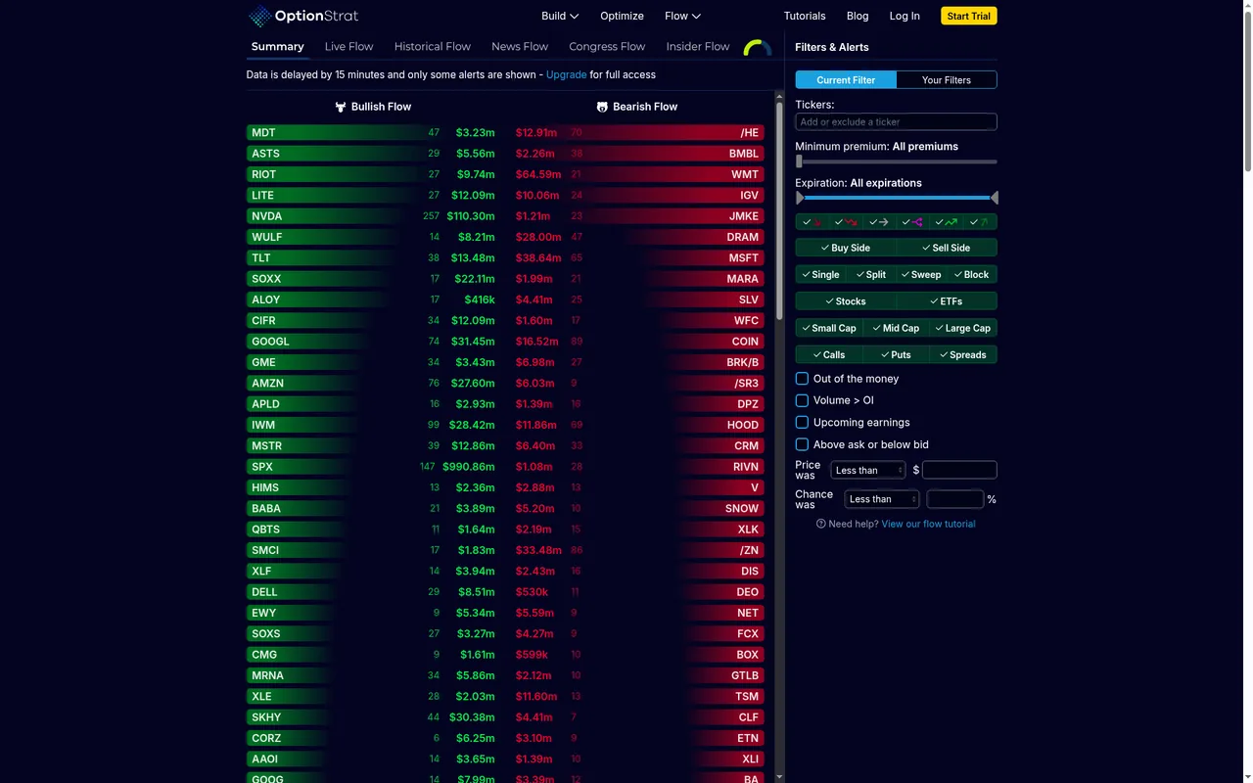The width and height of the screenshot is (1253, 783).
Task: Open the Chance was comparison dropdown
Action: pyautogui.click(x=882, y=499)
